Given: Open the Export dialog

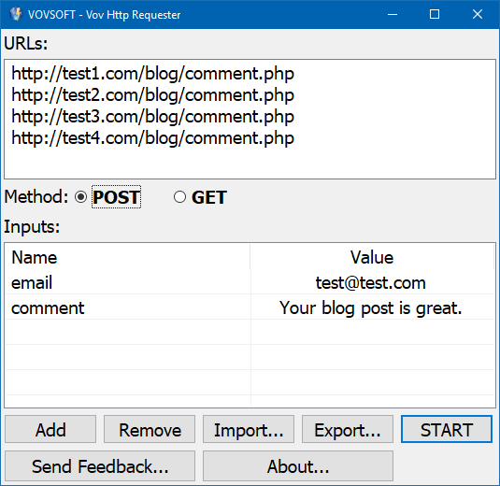Looking at the screenshot, I should click(x=348, y=429).
